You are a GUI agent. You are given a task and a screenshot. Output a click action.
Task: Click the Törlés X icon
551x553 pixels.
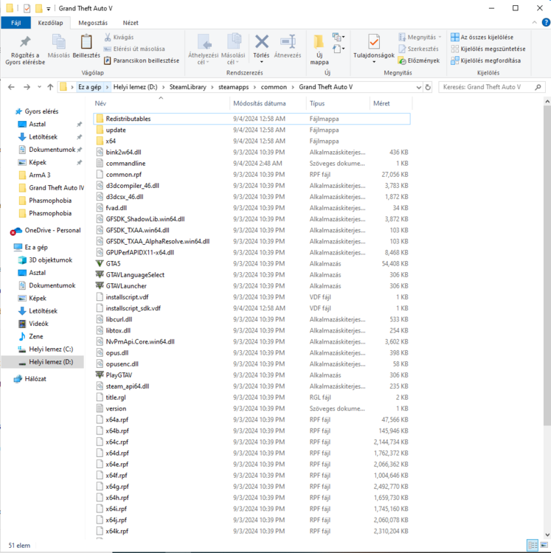tap(261, 41)
